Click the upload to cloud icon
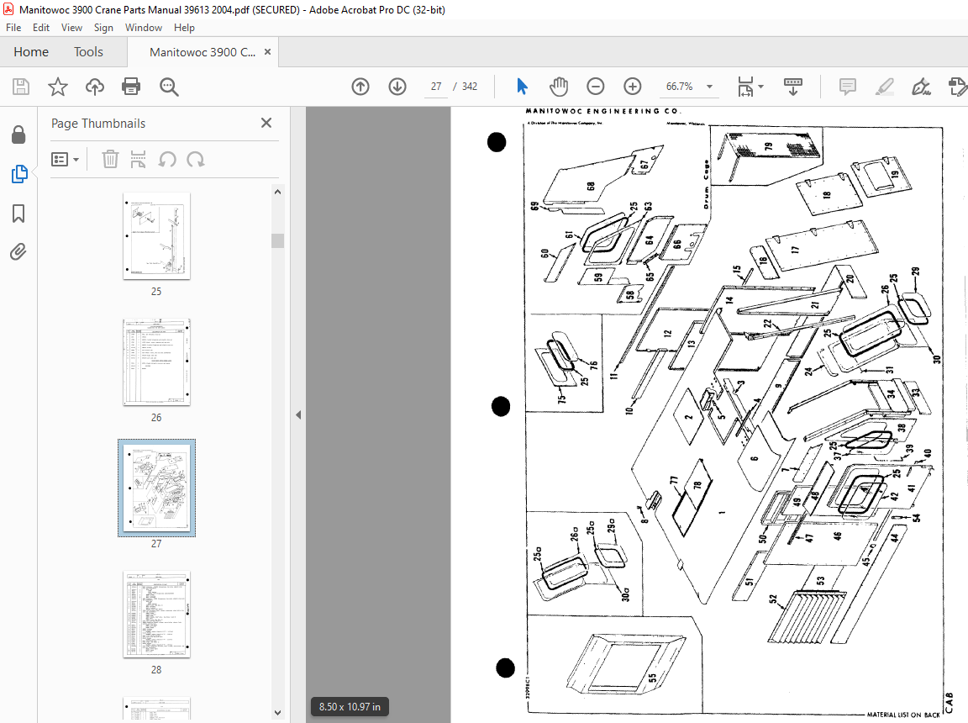Screen dimensions: 968x723 tap(94, 87)
